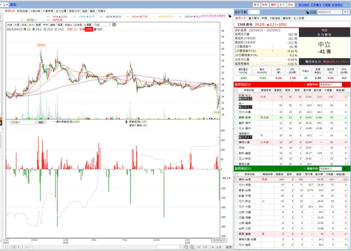Click 2025/04/15 date marker under chart
The width and height of the screenshot is (351, 251).
click(219, 240)
